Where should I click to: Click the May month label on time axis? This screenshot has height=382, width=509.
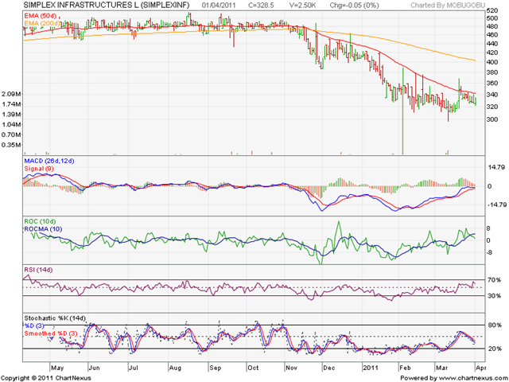pyautogui.click(x=57, y=368)
